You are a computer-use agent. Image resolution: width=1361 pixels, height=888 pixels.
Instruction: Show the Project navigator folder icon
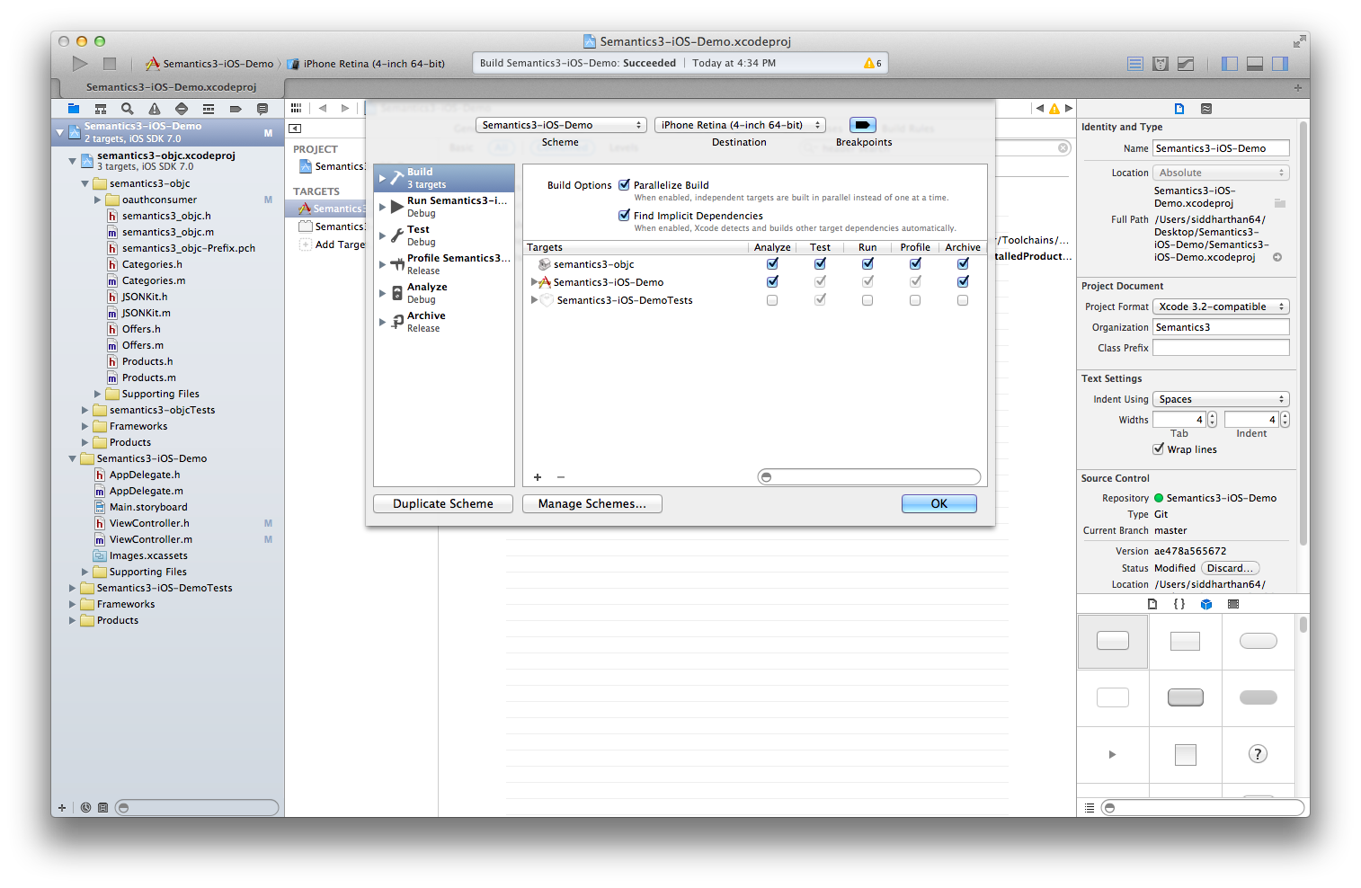(x=74, y=108)
